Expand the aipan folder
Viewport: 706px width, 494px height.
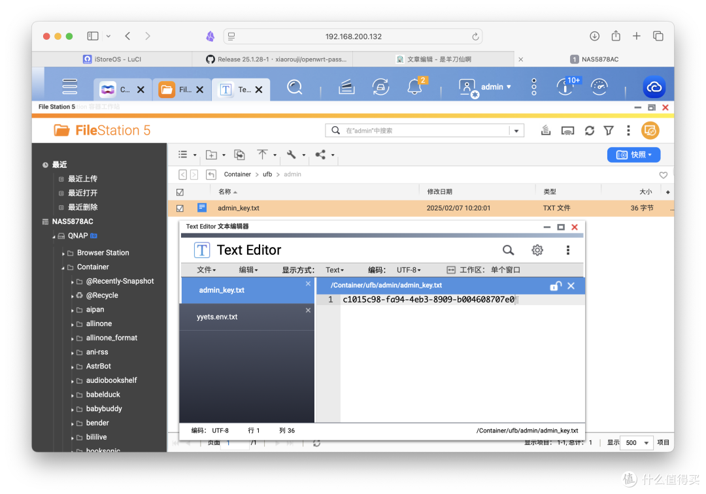point(72,310)
